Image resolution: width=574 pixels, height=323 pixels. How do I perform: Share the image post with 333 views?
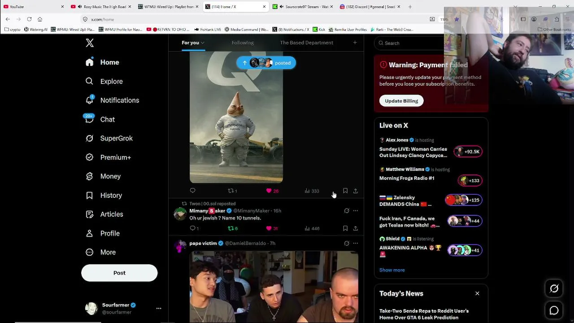356,191
